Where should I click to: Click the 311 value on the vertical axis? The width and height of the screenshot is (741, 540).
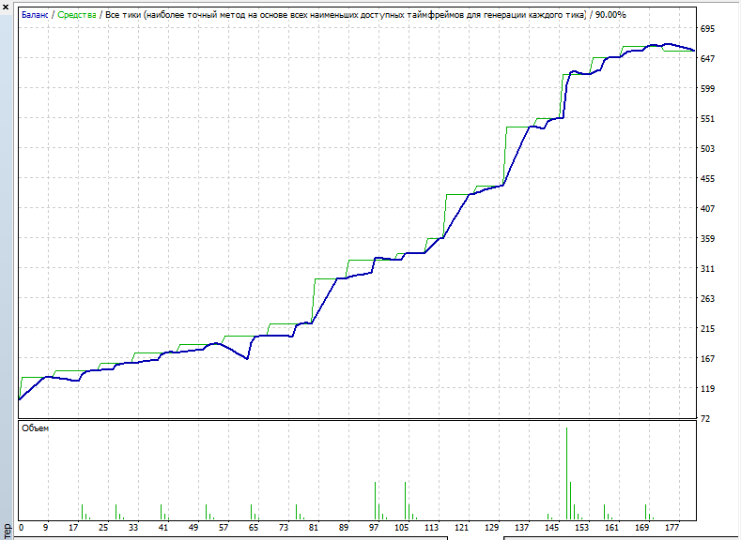click(707, 269)
